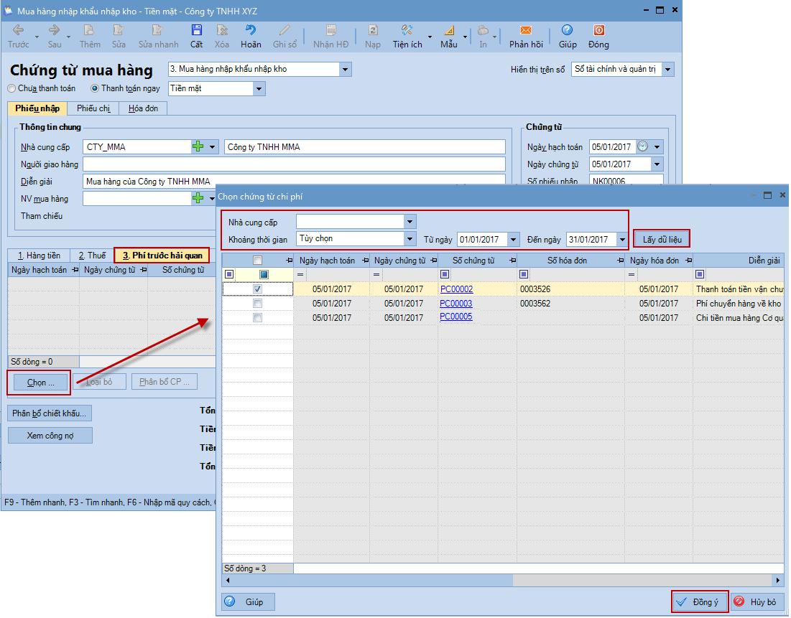
Task: Open the Tiền mặt payment method dropdown
Action: coord(259,89)
